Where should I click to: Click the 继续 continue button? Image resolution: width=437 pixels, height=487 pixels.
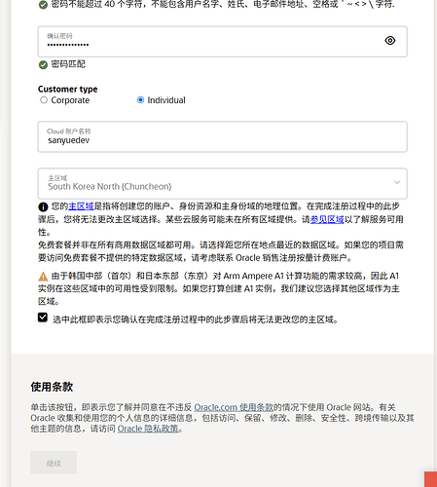coord(54,463)
